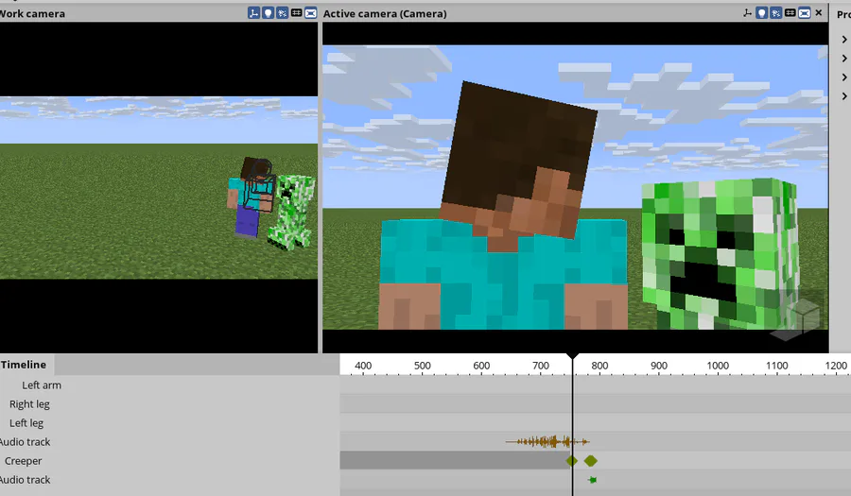The height and width of the screenshot is (496, 851).
Task: Click Steve's head in the Active camera view
Action: pyautogui.click(x=519, y=160)
